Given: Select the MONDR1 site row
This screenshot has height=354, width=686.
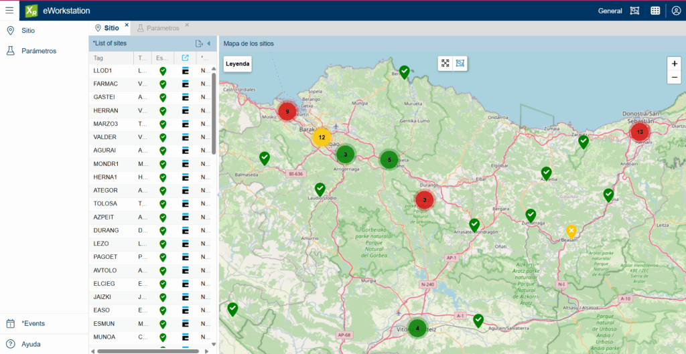Looking at the screenshot, I should (x=149, y=164).
